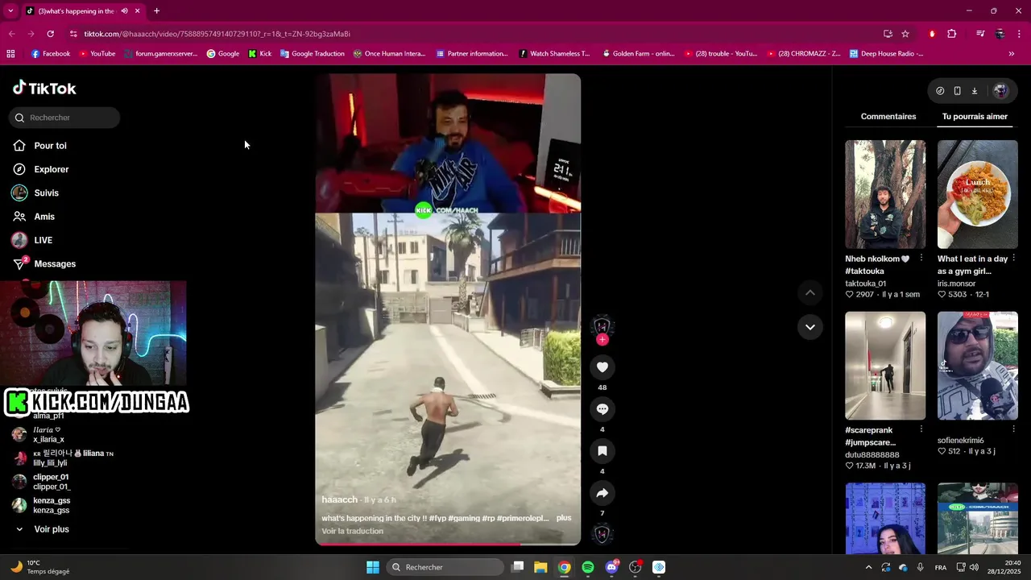This screenshot has width=1031, height=580.
Task: Follow creator with the red plus badge
Action: pos(602,340)
